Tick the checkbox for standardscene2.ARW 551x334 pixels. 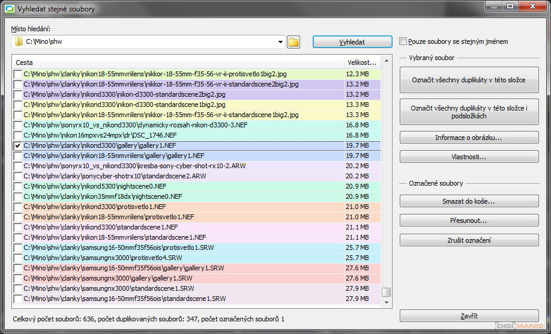pos(17,177)
